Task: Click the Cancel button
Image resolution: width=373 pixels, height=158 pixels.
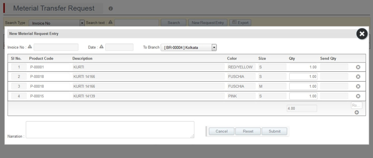Action: (221, 131)
